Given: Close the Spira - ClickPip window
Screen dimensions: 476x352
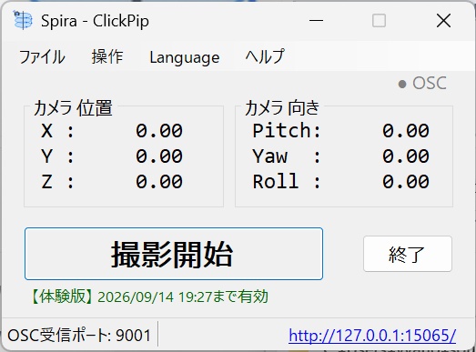Looking at the screenshot, I should (443, 21).
